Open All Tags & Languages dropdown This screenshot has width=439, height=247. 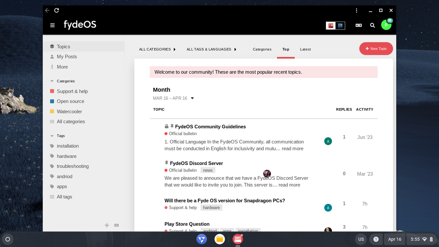212,49
